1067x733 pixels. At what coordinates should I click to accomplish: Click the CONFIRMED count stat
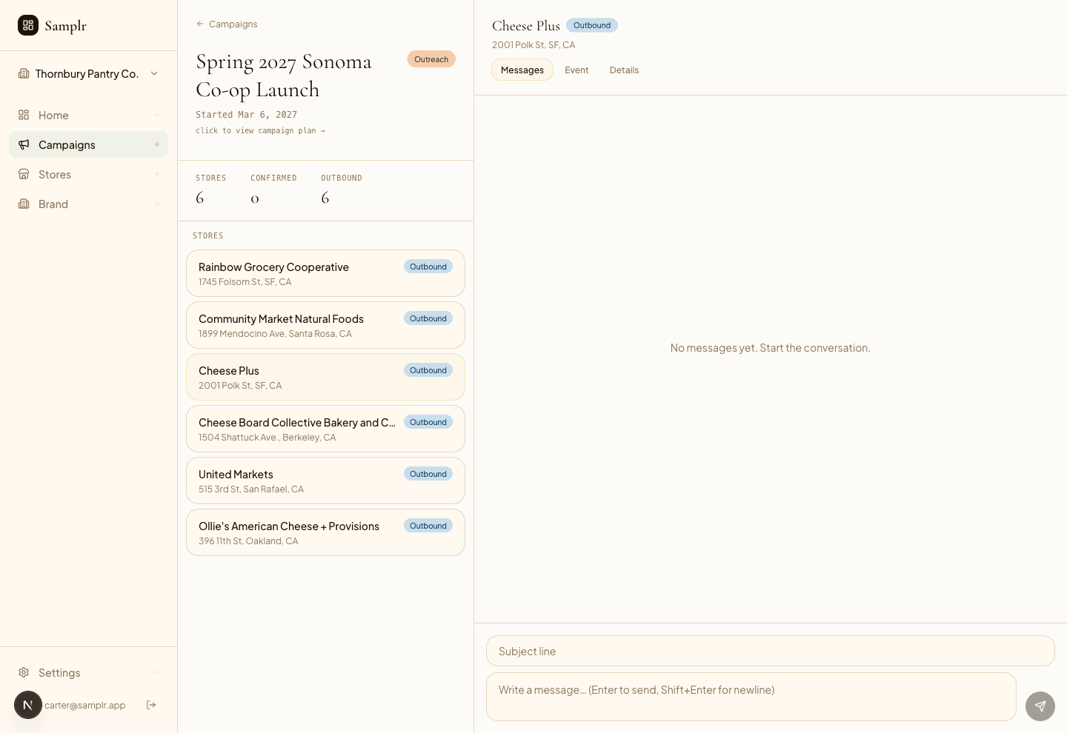tap(273, 190)
